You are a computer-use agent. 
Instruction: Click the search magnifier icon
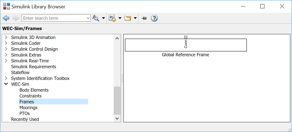pos(96,18)
